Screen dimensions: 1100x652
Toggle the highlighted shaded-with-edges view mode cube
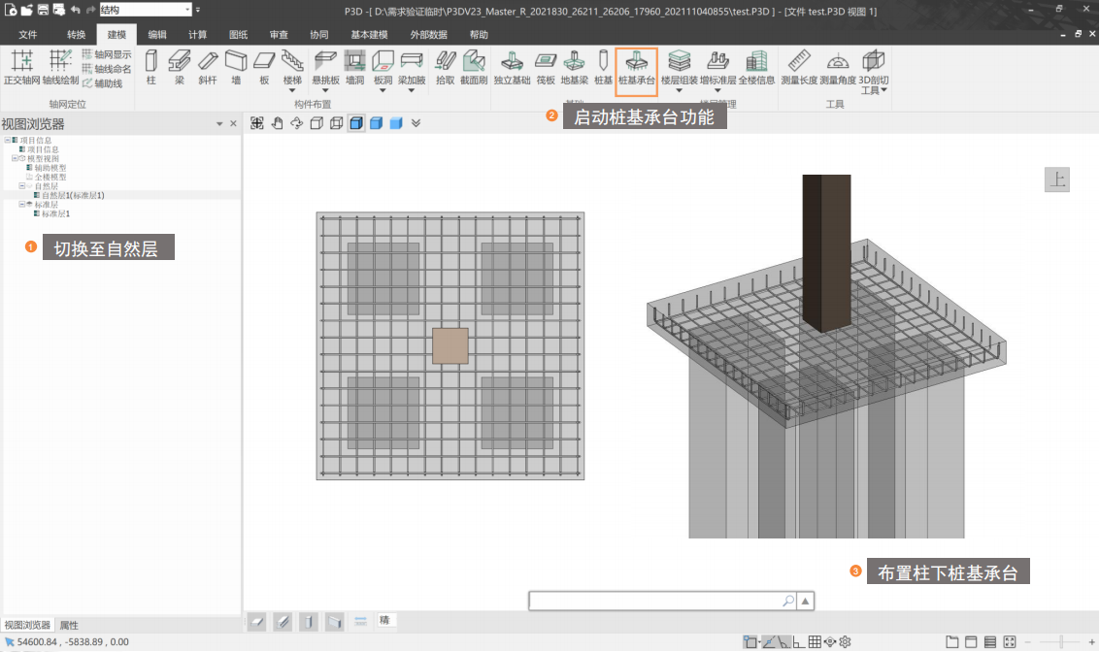coord(356,123)
